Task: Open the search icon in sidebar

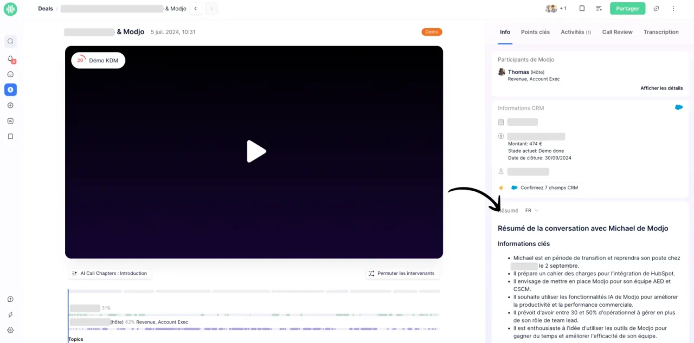Action: click(10, 41)
